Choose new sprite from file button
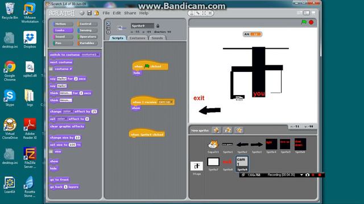364x204 pixels. point(227,130)
